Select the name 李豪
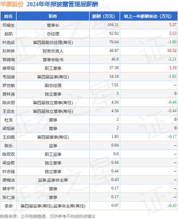178x219 pixels. tap(9, 206)
